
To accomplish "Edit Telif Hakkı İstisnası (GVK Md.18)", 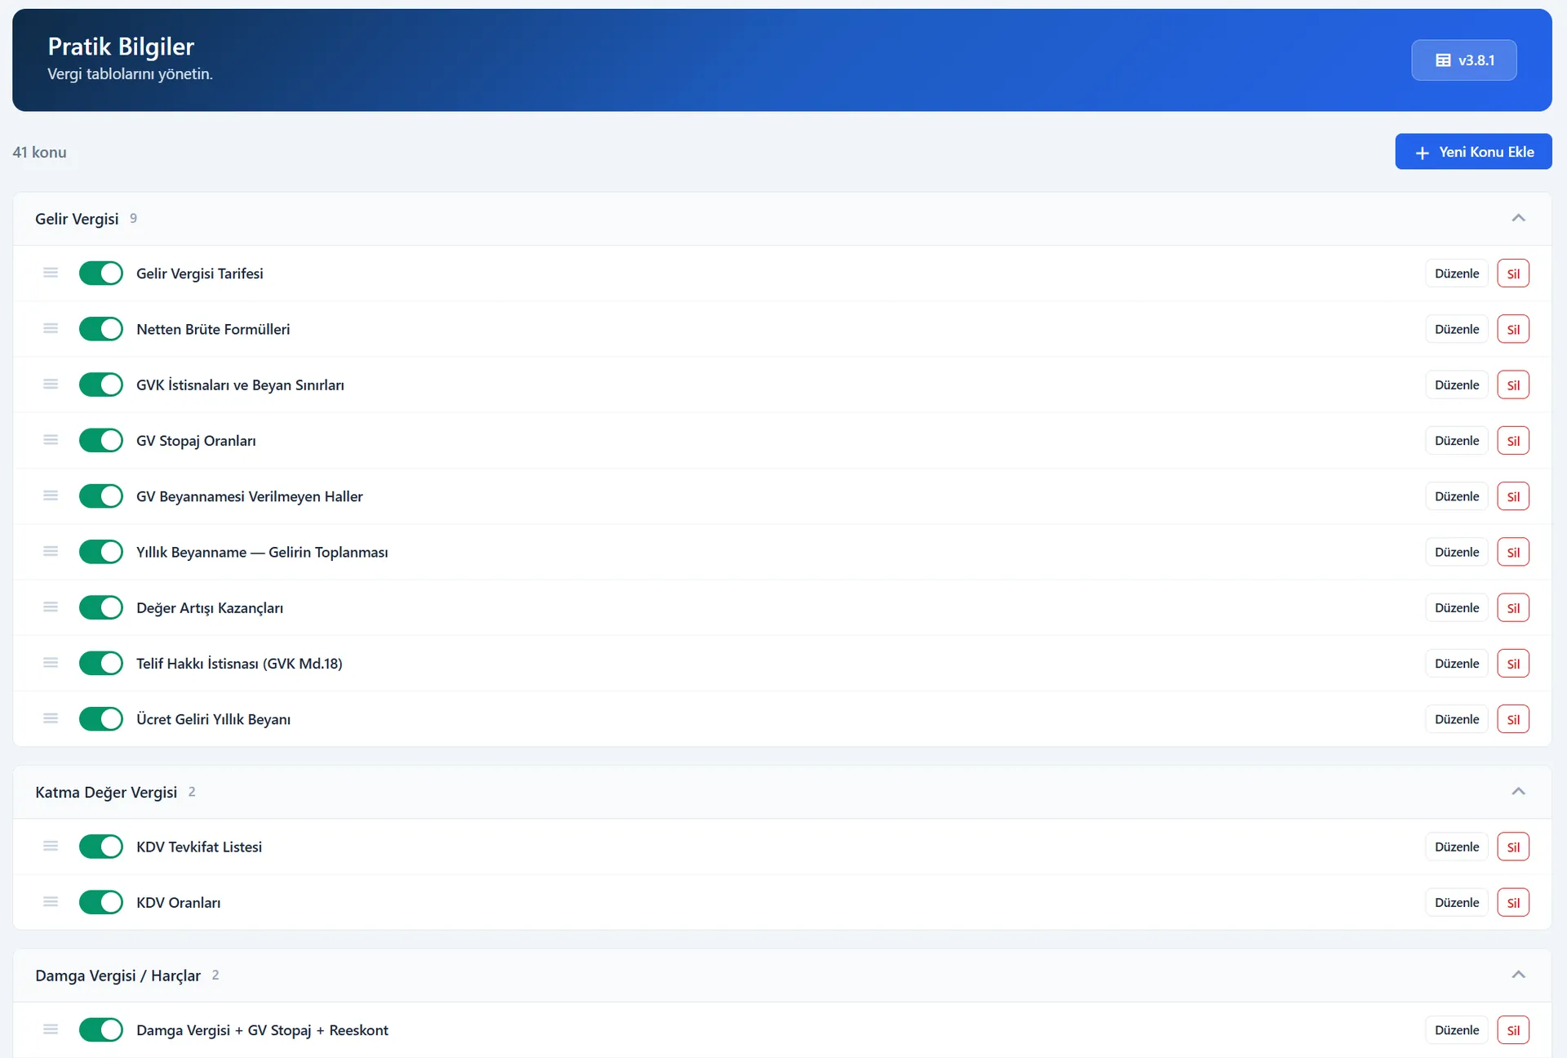I will tap(1457, 663).
